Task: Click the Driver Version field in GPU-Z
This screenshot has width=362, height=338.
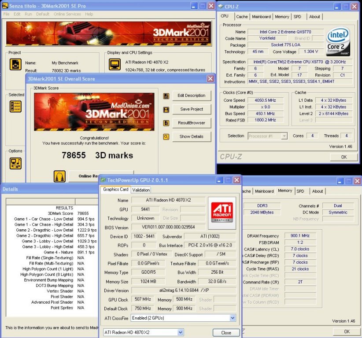Action: click(184, 290)
